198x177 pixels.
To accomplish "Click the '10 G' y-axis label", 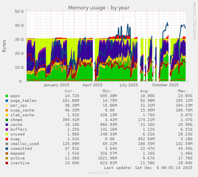I will pyautogui.click(x=19, y=68).
